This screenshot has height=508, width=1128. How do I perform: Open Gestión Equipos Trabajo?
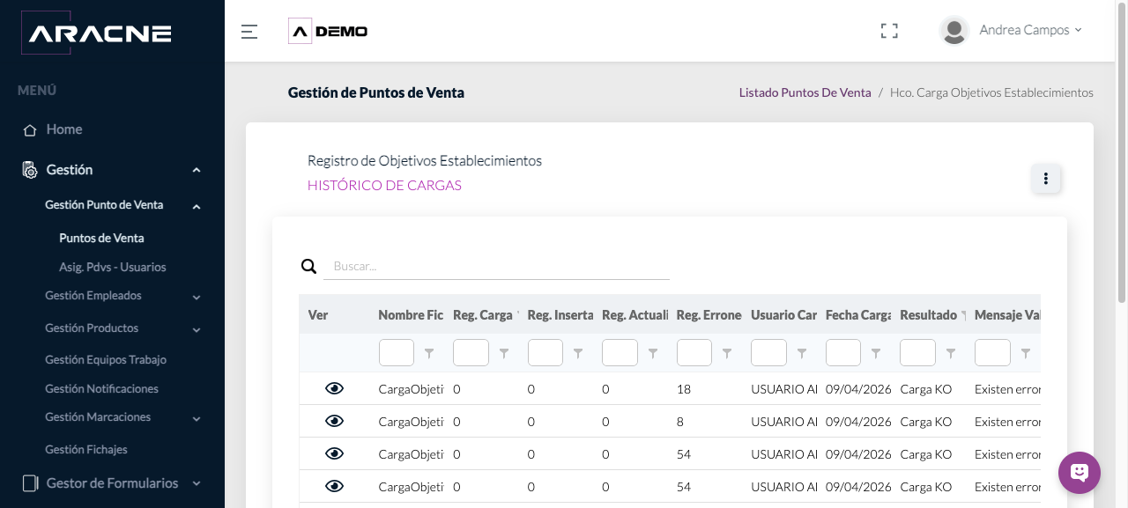coord(106,359)
